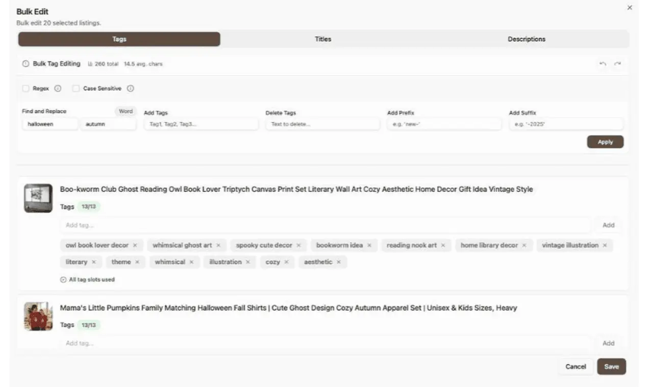
Task: Remove the 'home library decor' tag
Action: coord(524,245)
